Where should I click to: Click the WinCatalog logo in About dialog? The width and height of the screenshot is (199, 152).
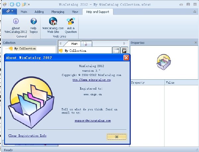(31, 102)
